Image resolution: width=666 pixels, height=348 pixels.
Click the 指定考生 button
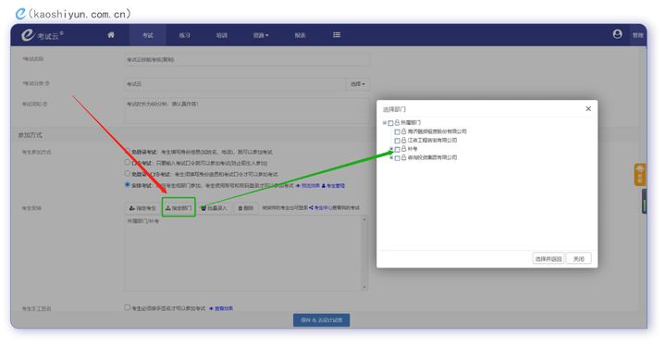click(x=142, y=208)
